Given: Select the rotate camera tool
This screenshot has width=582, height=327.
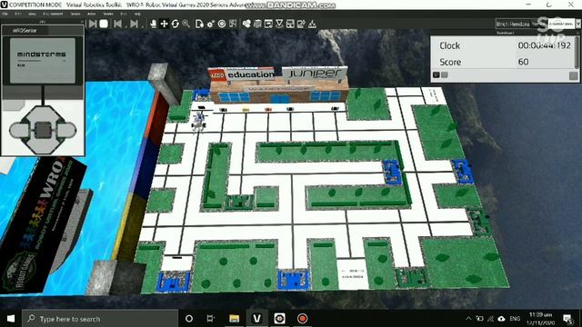Looking at the screenshot, I should point(175,24).
